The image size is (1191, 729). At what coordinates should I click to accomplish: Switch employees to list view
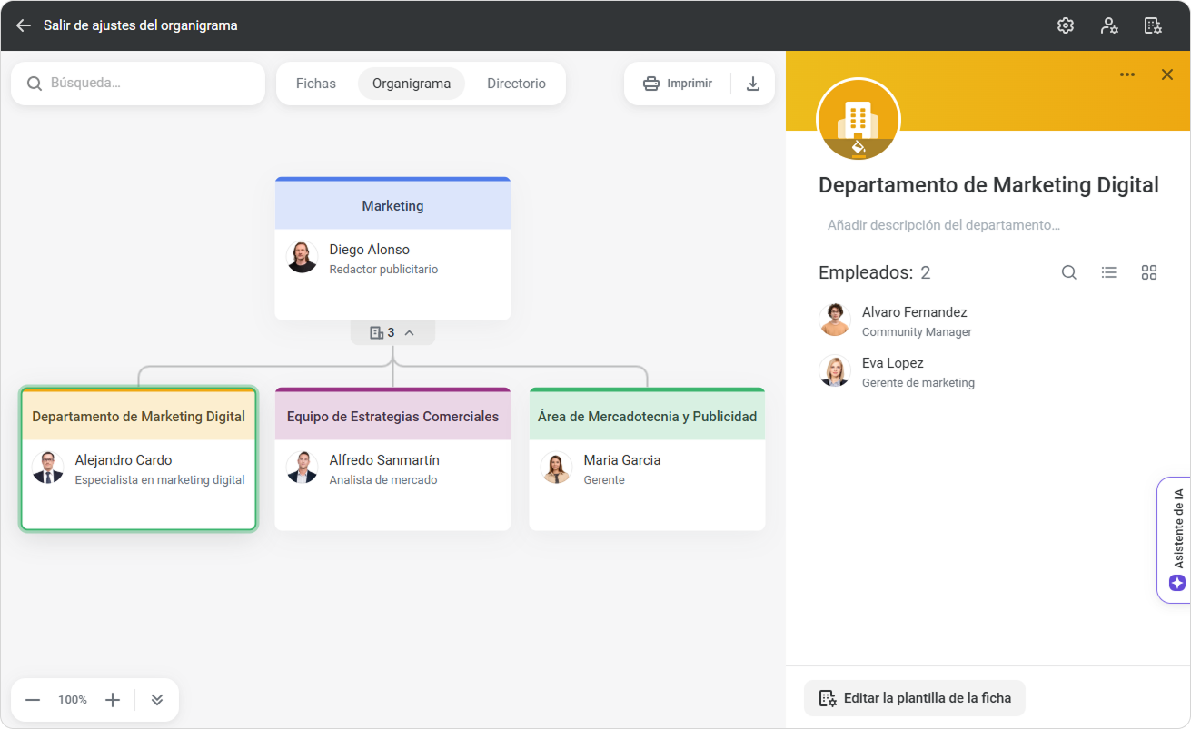(1109, 272)
